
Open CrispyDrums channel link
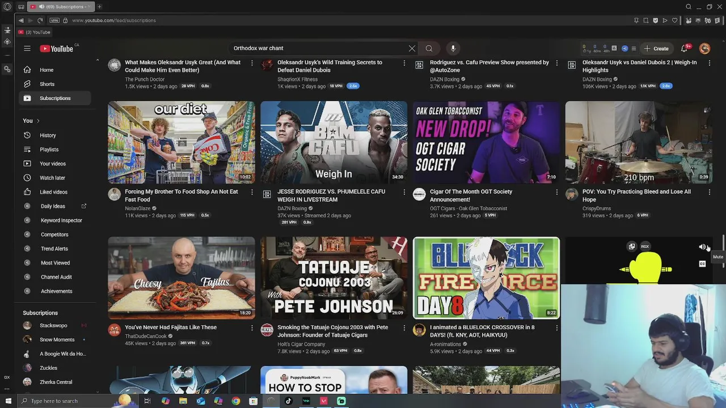[x=597, y=209]
